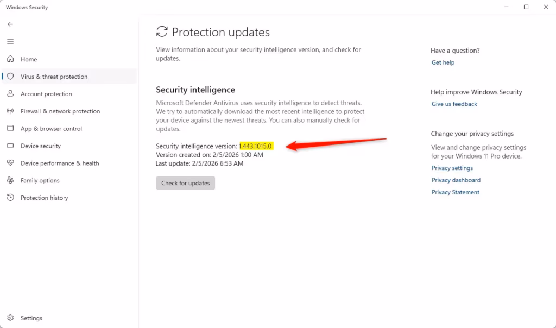View Protection history
Viewport: 556px width, 328px height.
(45, 198)
